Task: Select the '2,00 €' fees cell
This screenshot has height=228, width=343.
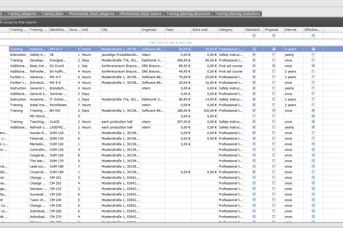Action: (x=178, y=144)
